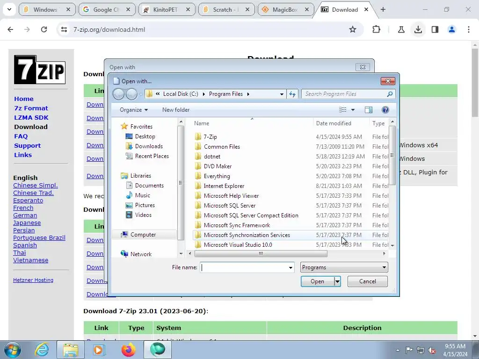Open the Programs file type dropdown

pos(344,267)
